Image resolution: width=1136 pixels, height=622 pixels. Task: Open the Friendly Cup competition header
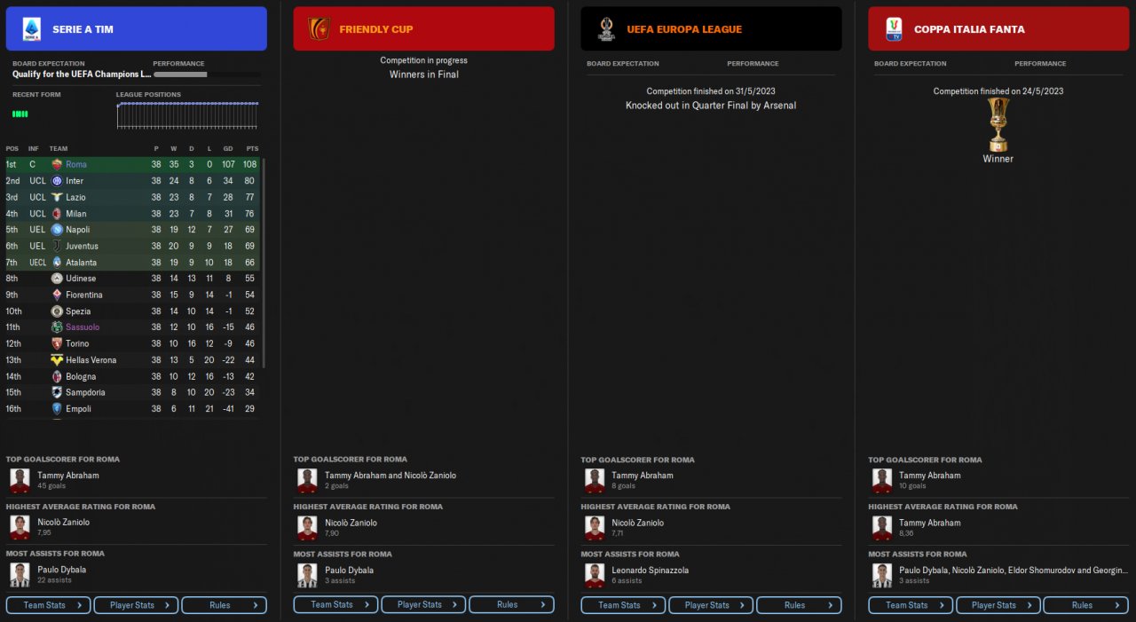pos(424,29)
